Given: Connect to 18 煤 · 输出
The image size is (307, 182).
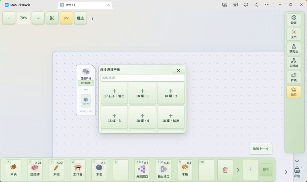Looking at the screenshot, I should (171, 117).
